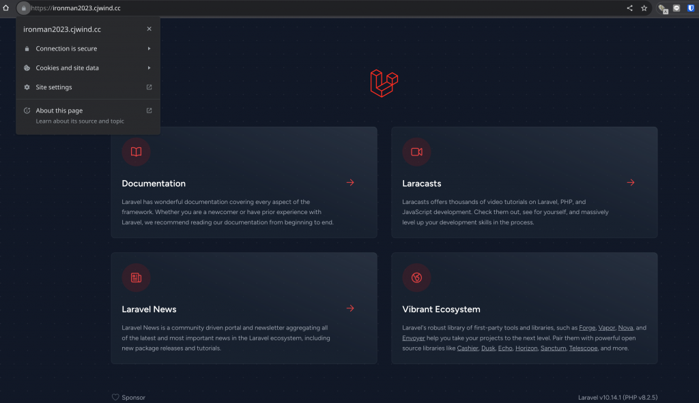Click the Documentation book icon
Viewport: 699px width, 403px height.
tap(136, 152)
